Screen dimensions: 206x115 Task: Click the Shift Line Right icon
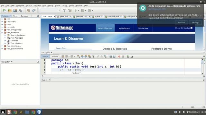(x=114, y=57)
